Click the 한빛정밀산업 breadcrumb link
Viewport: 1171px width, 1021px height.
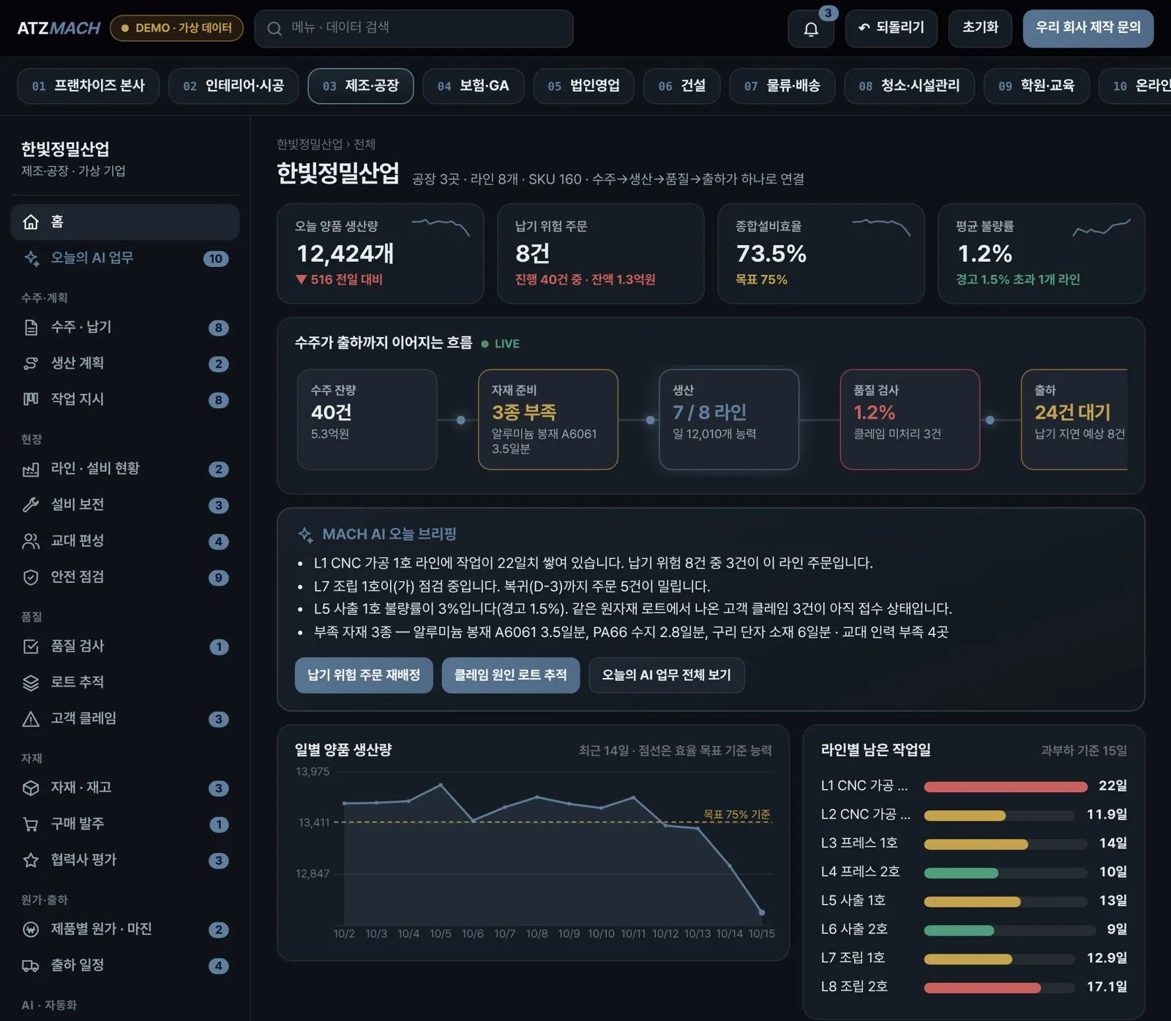click(309, 145)
